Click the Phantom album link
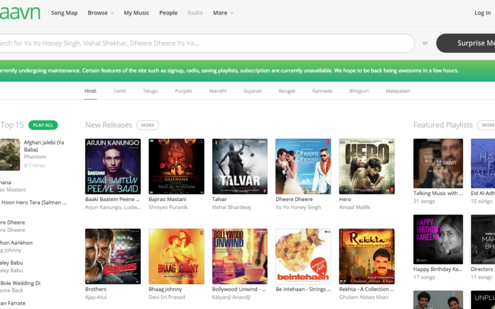This screenshot has height=309, width=495. 35,157
